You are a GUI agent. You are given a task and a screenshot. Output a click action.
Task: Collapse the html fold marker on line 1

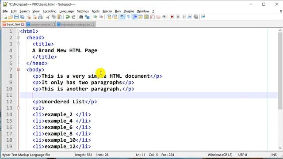18,31
